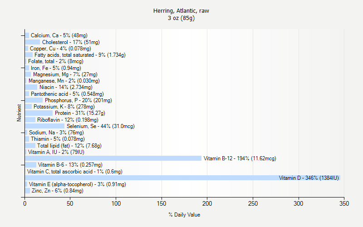
Task: Click the 'Nutrient' y-axis title
Action: 19,113
